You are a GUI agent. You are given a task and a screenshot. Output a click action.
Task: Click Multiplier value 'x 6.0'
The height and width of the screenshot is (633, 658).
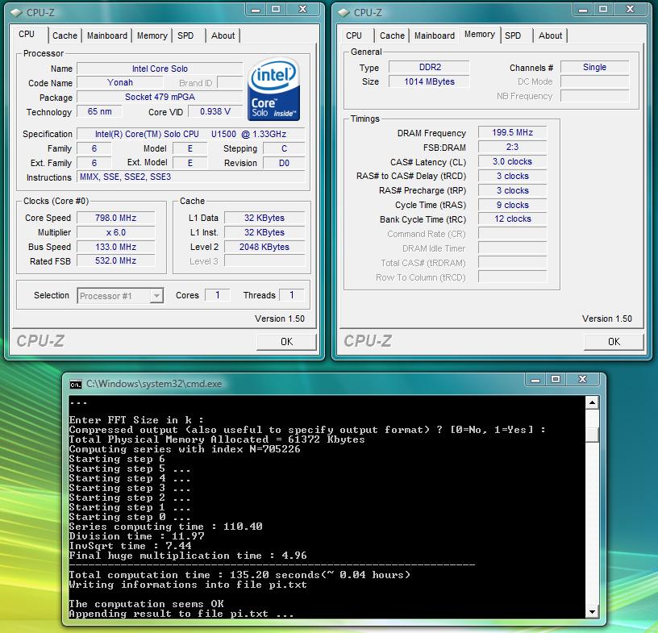[116, 232]
